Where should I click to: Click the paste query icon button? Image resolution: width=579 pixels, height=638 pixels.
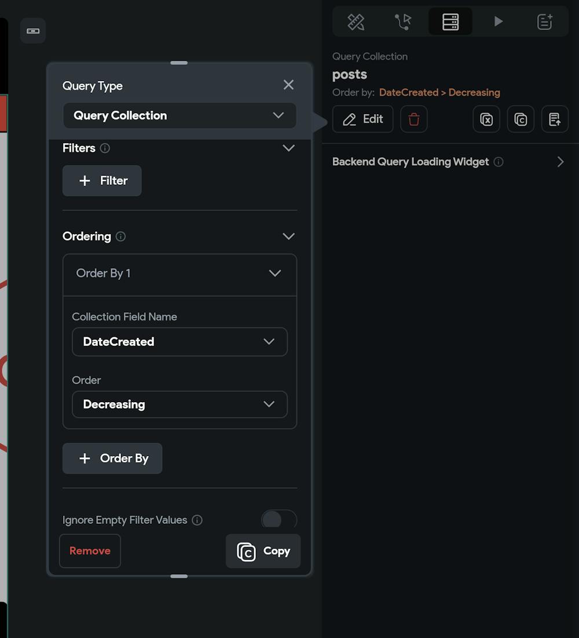555,119
